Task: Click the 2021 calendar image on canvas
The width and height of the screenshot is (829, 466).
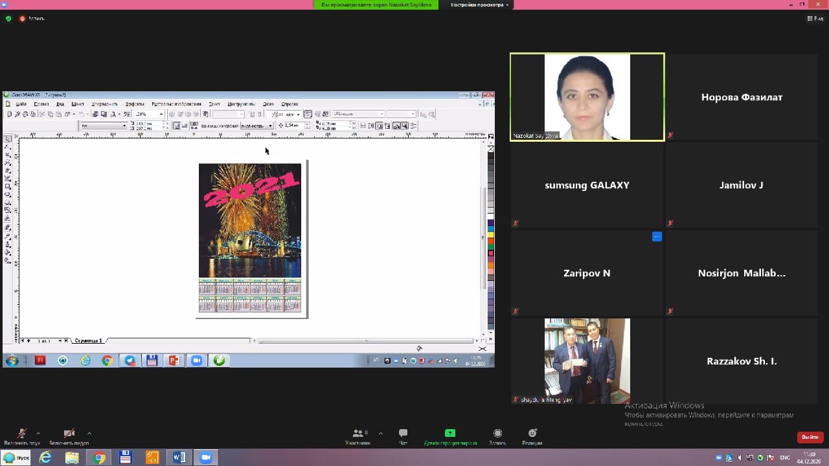Action: pyautogui.click(x=250, y=220)
